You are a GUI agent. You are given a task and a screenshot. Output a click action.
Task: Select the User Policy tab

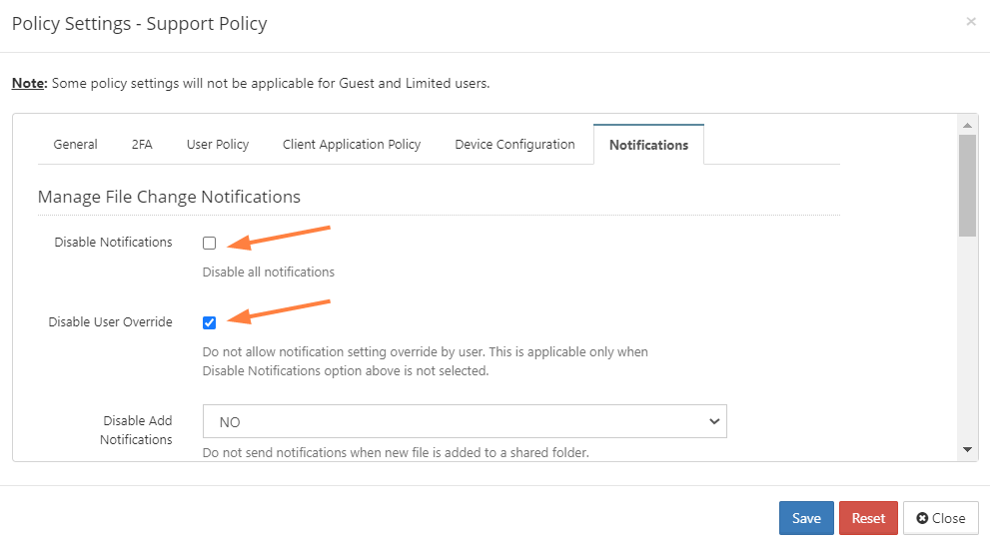coord(218,145)
